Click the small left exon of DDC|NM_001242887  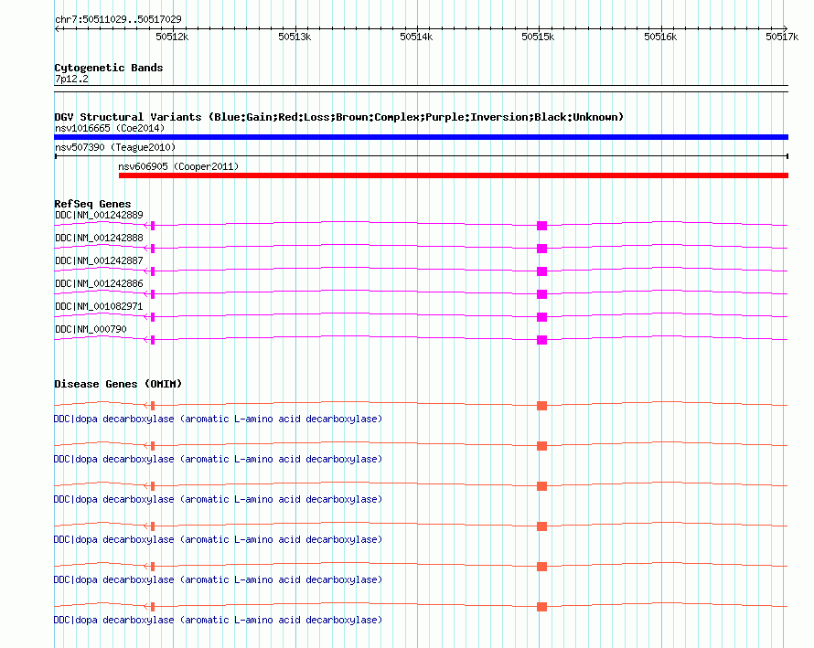pos(153,271)
